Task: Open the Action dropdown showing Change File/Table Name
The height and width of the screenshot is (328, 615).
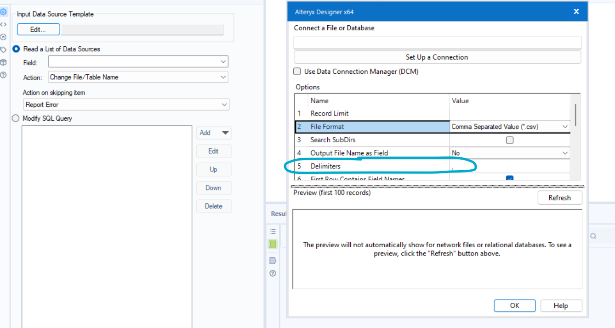Action: coord(223,77)
